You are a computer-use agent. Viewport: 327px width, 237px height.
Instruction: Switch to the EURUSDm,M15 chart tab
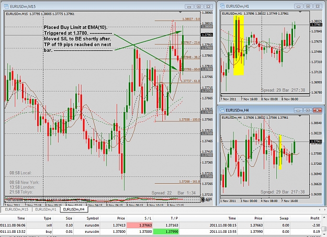[x=16, y=209]
